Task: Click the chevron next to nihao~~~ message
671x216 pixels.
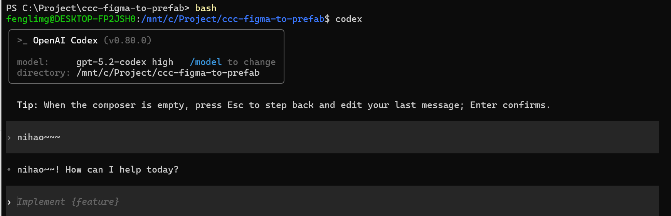Action: coord(9,138)
